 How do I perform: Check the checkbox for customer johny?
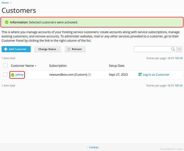[5, 75]
